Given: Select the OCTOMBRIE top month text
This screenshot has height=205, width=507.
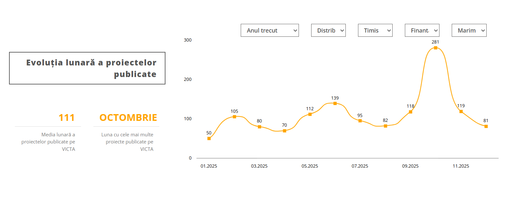Looking at the screenshot, I should pyautogui.click(x=128, y=118).
